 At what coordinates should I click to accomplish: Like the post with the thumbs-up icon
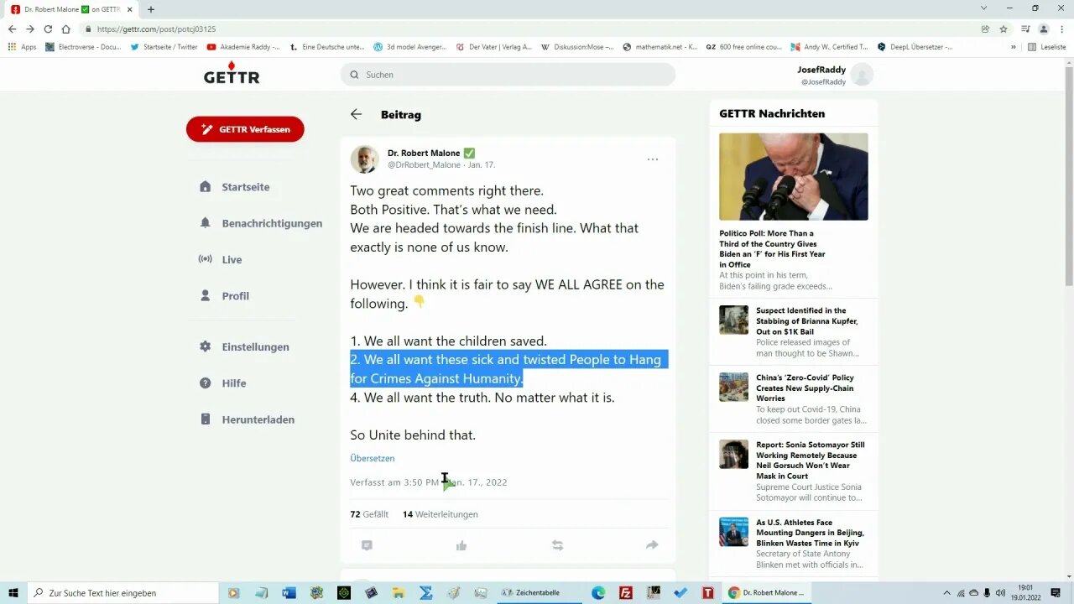point(461,545)
